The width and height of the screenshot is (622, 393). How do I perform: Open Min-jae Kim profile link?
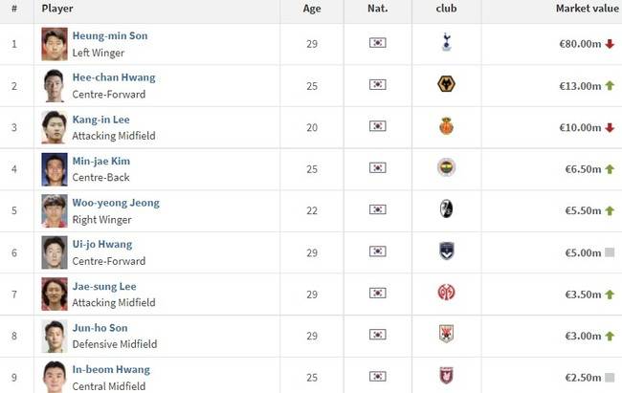101,161
